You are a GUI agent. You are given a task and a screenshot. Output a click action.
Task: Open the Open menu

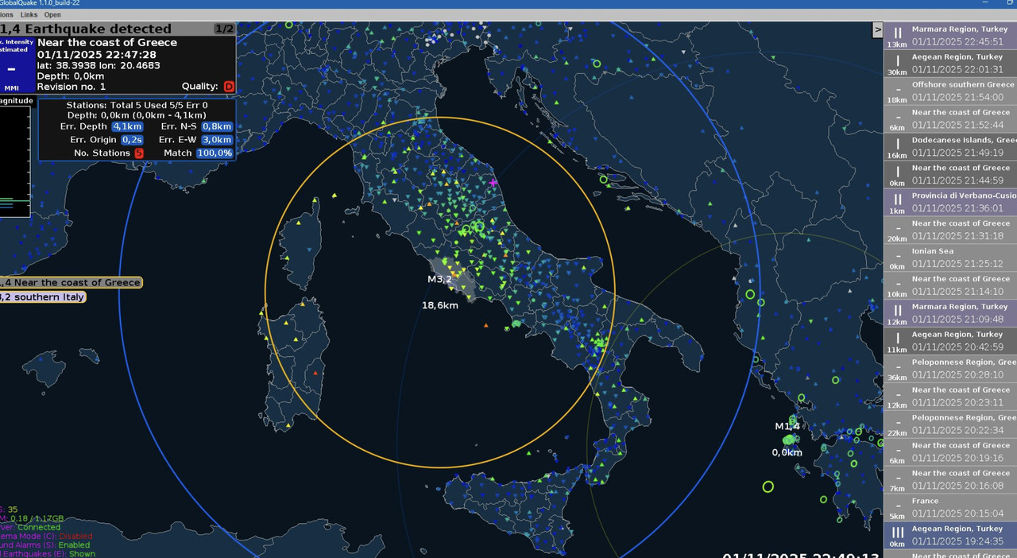click(x=52, y=14)
